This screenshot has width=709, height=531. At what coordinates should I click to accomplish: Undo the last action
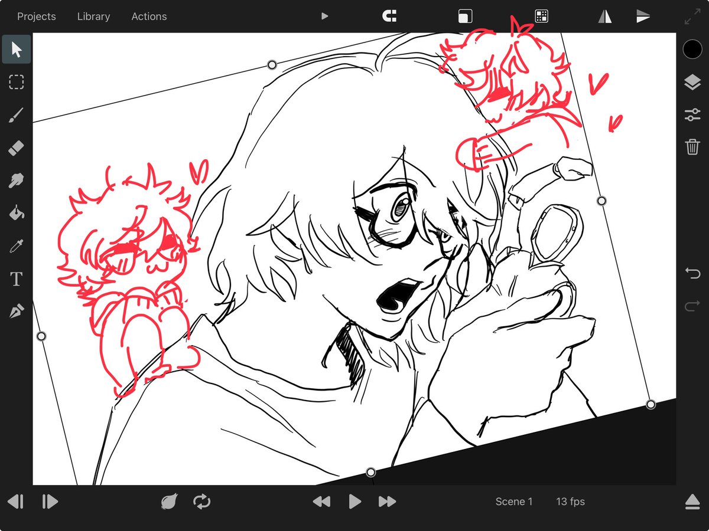pos(692,273)
